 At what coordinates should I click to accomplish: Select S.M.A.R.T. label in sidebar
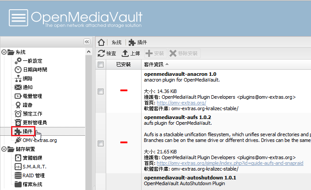(x=35, y=167)
